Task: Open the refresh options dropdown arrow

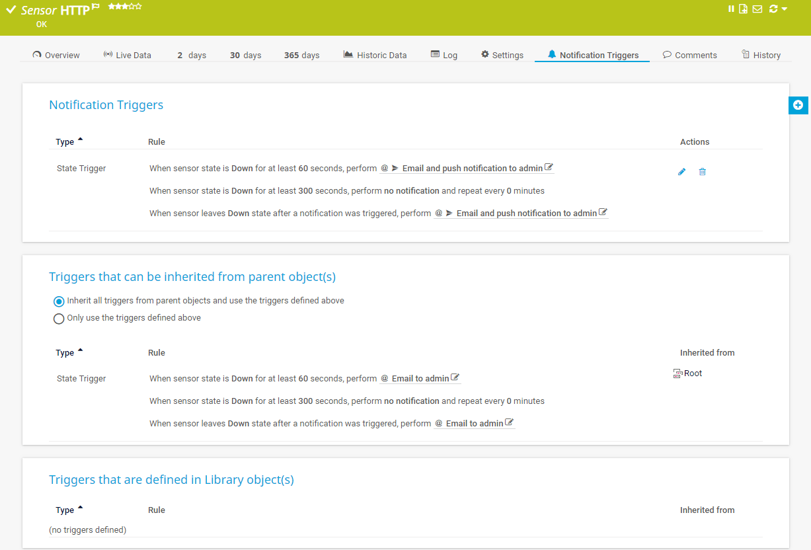Action: tap(783, 9)
